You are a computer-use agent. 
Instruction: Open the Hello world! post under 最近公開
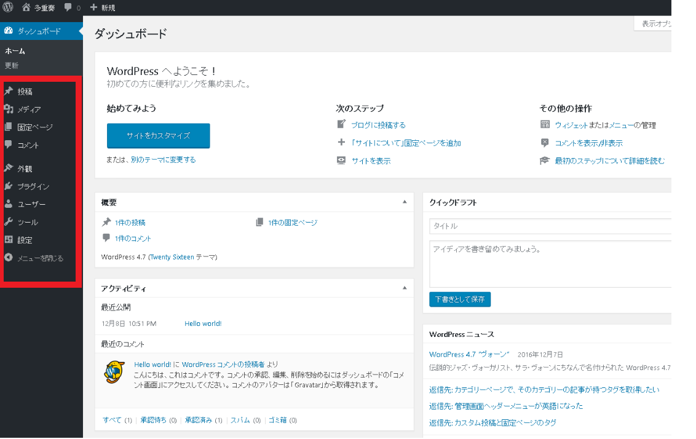click(203, 323)
